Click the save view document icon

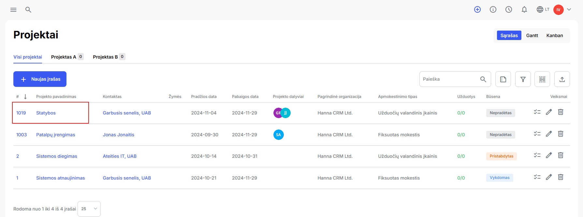[503, 79]
